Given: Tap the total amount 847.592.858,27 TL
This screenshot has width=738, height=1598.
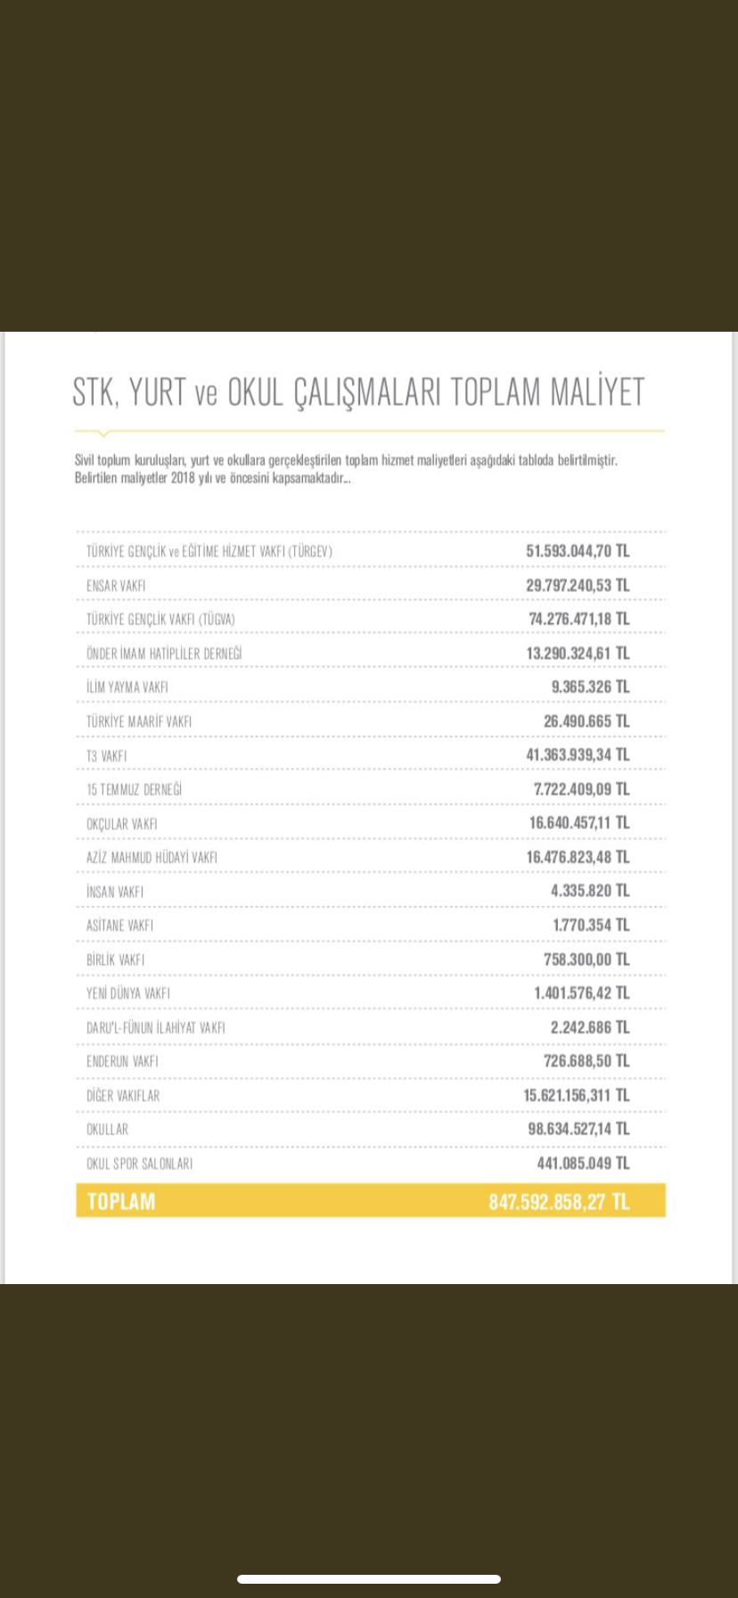Looking at the screenshot, I should (x=558, y=1201).
